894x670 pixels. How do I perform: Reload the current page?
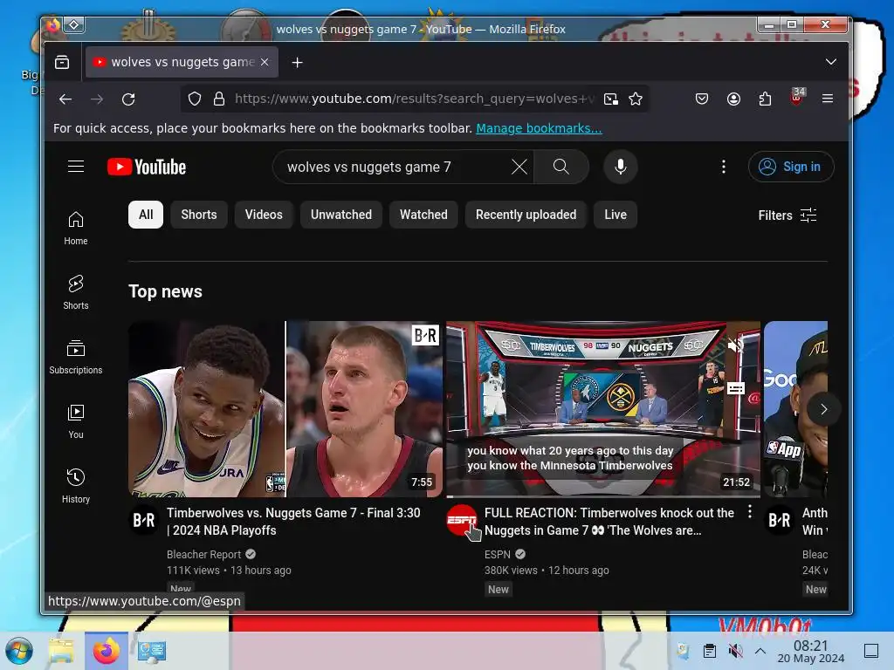click(x=129, y=99)
